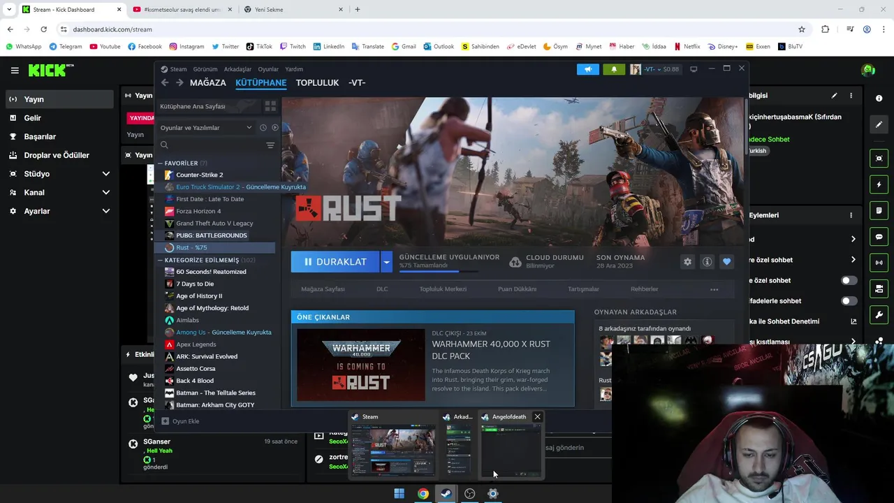Open more options dots in Rust links bar
Viewport: 894px width, 503px height.
[x=714, y=289]
